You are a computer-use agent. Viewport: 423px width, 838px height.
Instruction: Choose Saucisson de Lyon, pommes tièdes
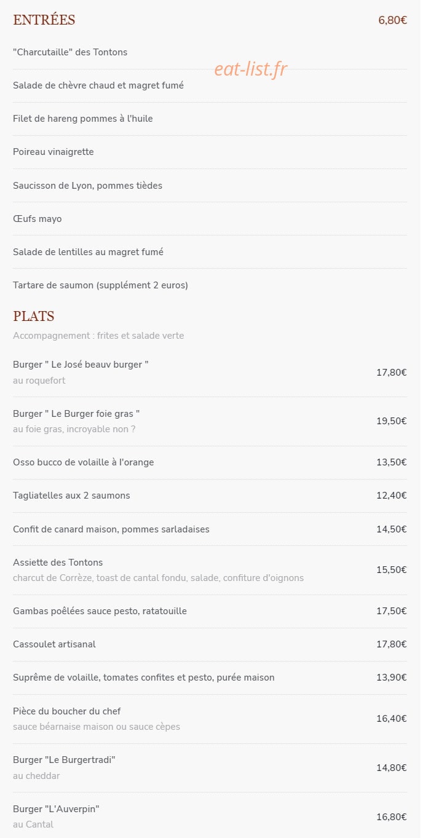[88, 185]
